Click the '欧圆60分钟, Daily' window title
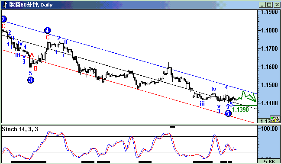Screen dimensions: 281x164 pos(31,5)
